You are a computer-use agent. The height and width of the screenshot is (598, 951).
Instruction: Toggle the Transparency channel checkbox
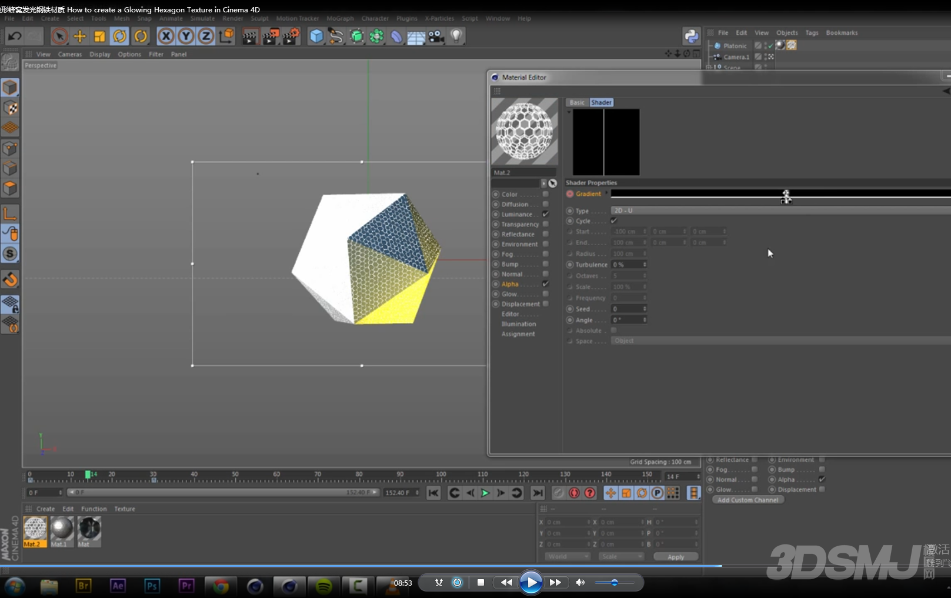pos(546,224)
